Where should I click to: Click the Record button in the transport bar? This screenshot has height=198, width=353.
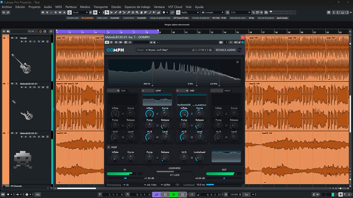pyautogui.click(x=182, y=194)
